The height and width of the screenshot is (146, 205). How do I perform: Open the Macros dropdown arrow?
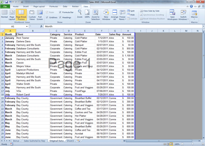click(x=194, y=19)
